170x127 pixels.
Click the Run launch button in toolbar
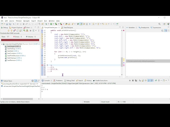pos(51,24)
